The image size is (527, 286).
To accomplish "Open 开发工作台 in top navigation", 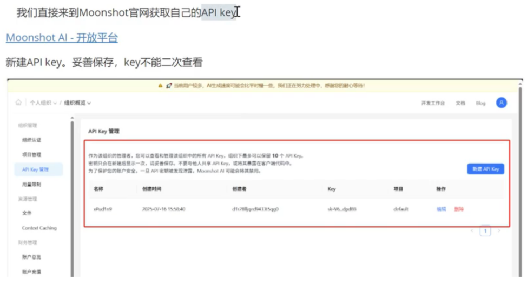I will [433, 103].
